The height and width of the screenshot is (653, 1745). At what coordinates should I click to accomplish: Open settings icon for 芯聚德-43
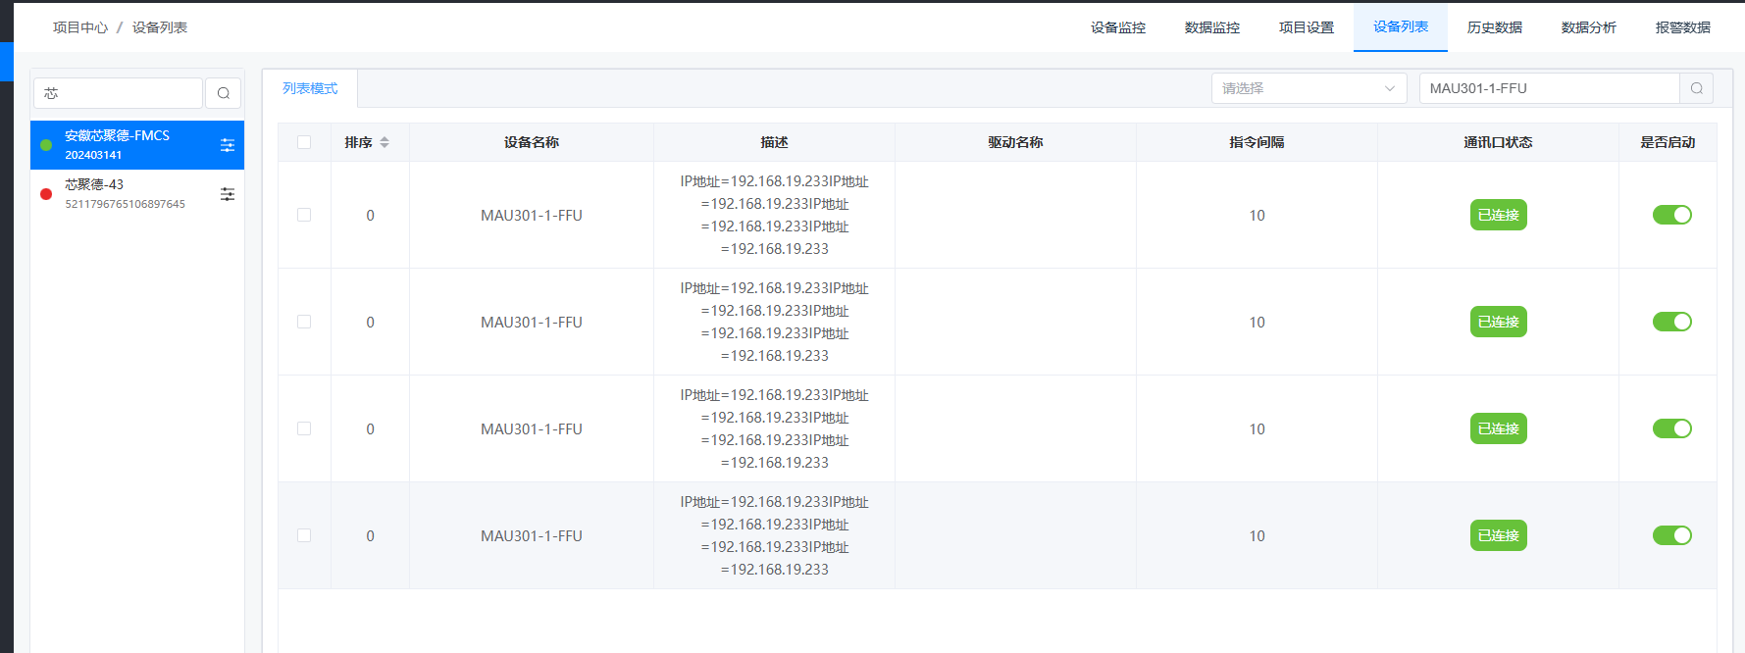point(228,194)
